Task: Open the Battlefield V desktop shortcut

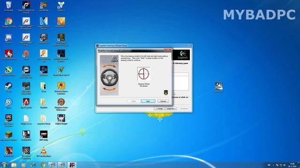Action: click(x=61, y=22)
